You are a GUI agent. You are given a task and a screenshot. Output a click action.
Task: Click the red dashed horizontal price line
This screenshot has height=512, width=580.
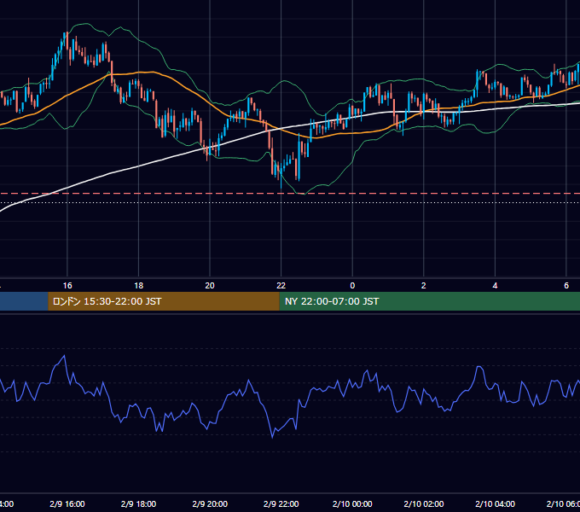coord(290,194)
